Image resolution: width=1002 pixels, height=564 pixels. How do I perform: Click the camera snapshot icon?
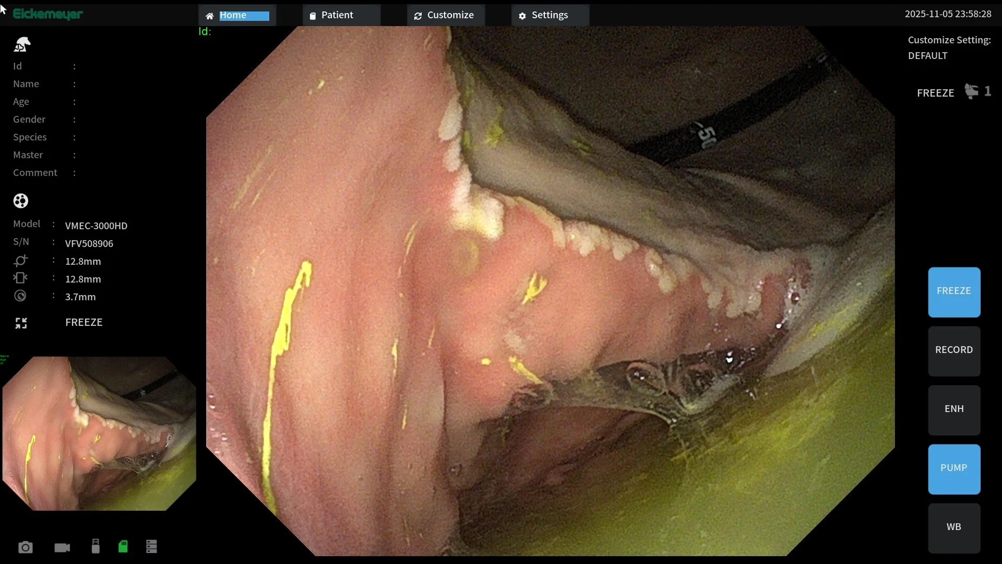(x=25, y=547)
